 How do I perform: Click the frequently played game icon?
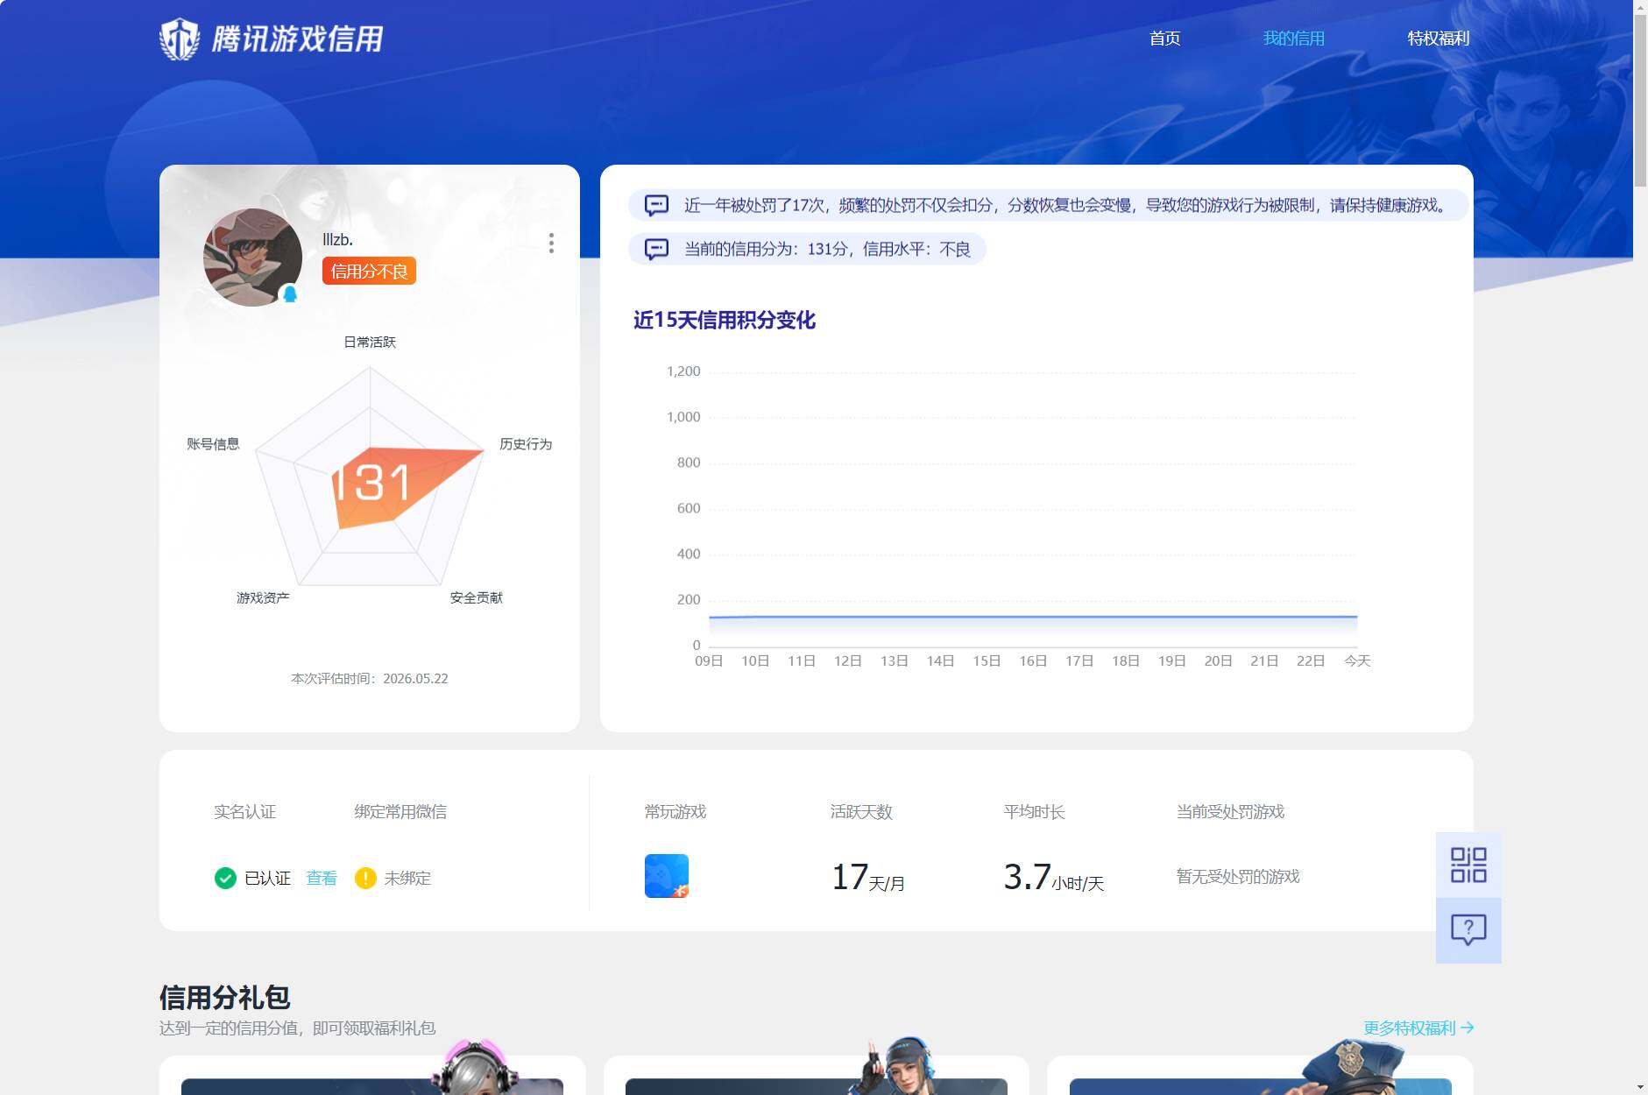pos(667,876)
